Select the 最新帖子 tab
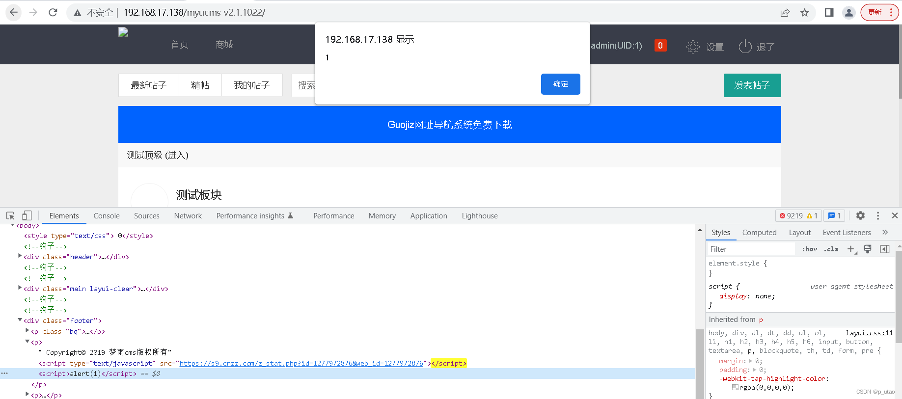This screenshot has height=399, width=902. point(149,85)
